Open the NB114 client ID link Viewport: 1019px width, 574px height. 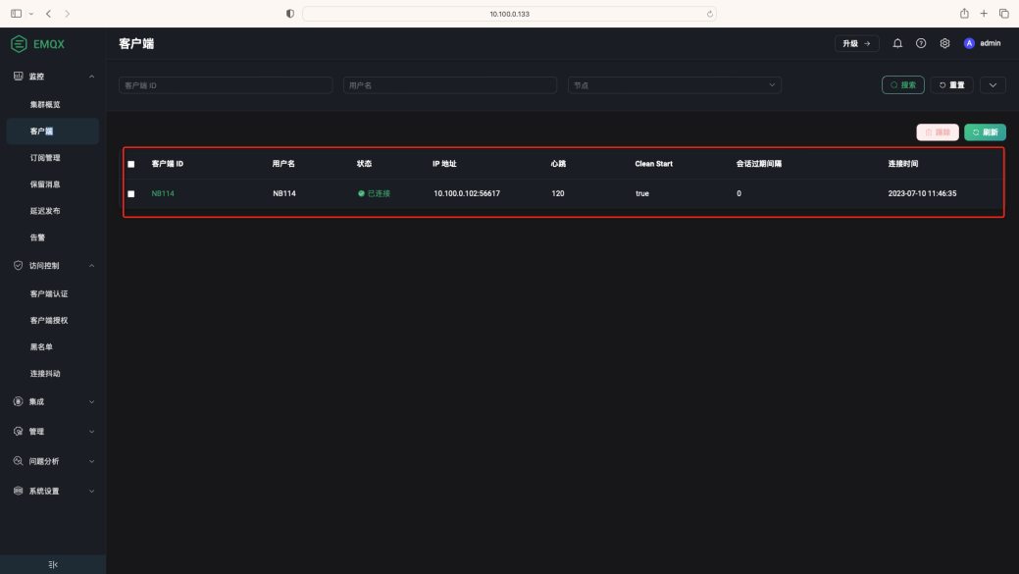pyautogui.click(x=163, y=194)
